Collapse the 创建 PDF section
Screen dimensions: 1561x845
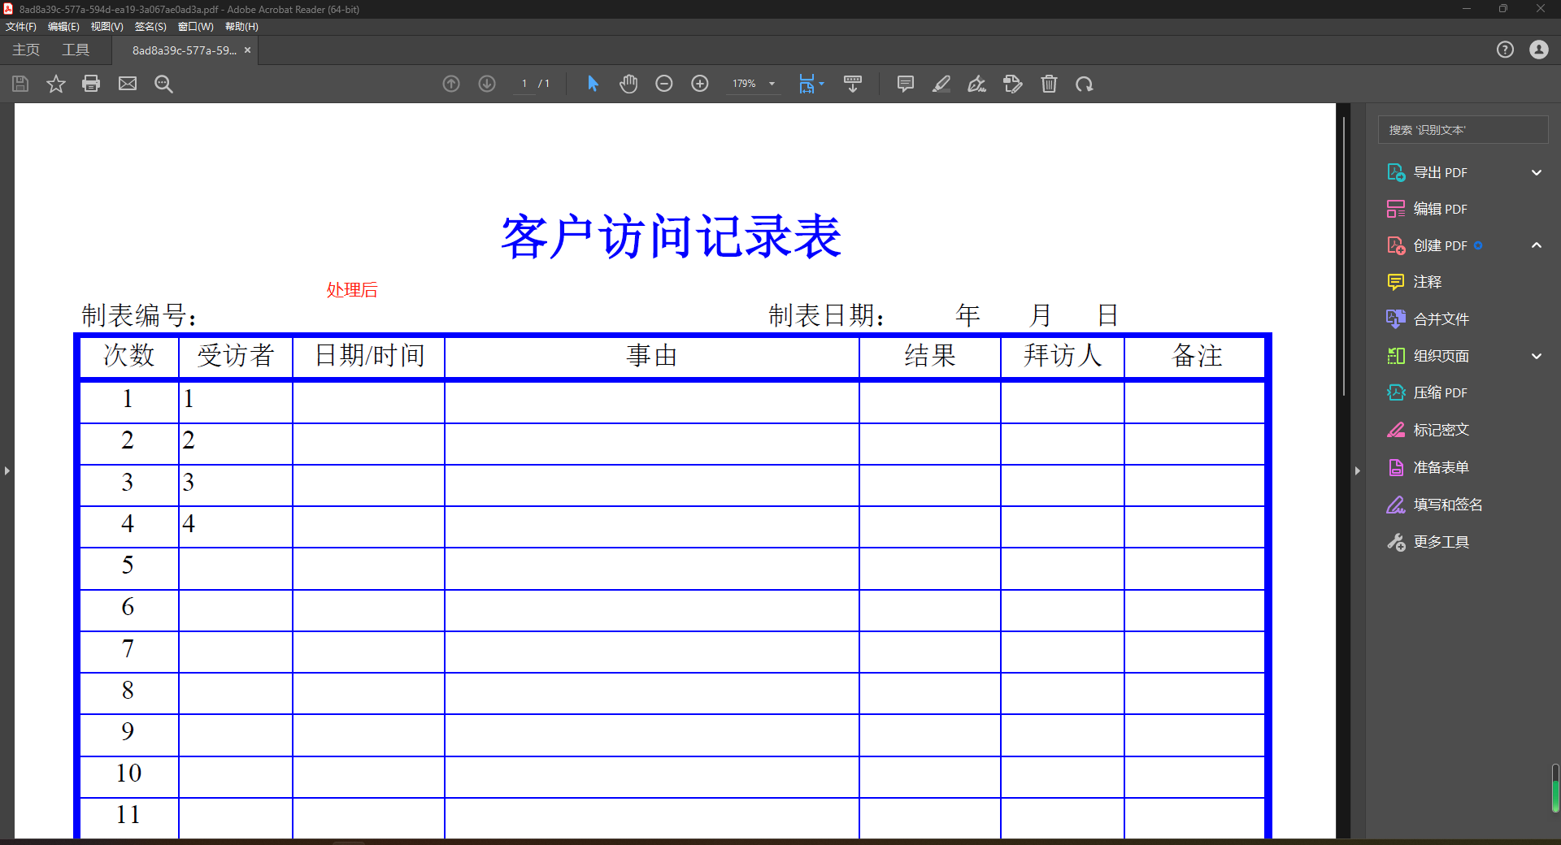tap(1537, 245)
